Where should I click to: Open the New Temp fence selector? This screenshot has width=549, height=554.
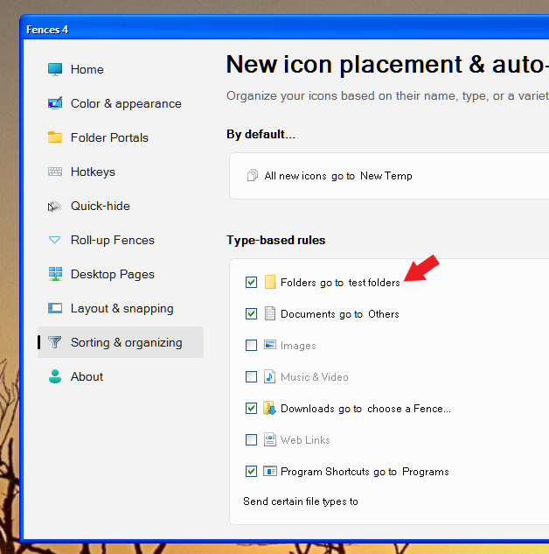386,176
